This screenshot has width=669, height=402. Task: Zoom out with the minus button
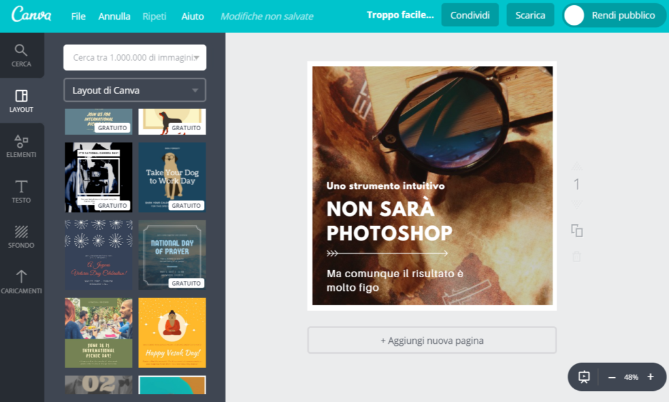[612, 377]
